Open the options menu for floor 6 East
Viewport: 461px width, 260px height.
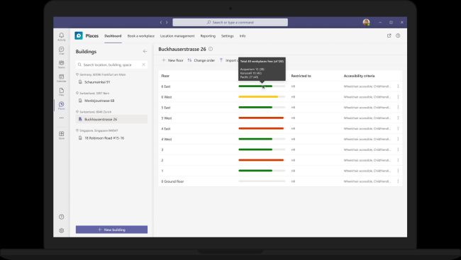[x=398, y=86]
